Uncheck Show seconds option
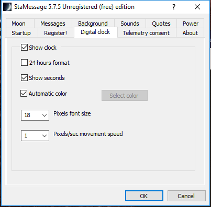Viewport: 211px width, 207px height. 24,78
